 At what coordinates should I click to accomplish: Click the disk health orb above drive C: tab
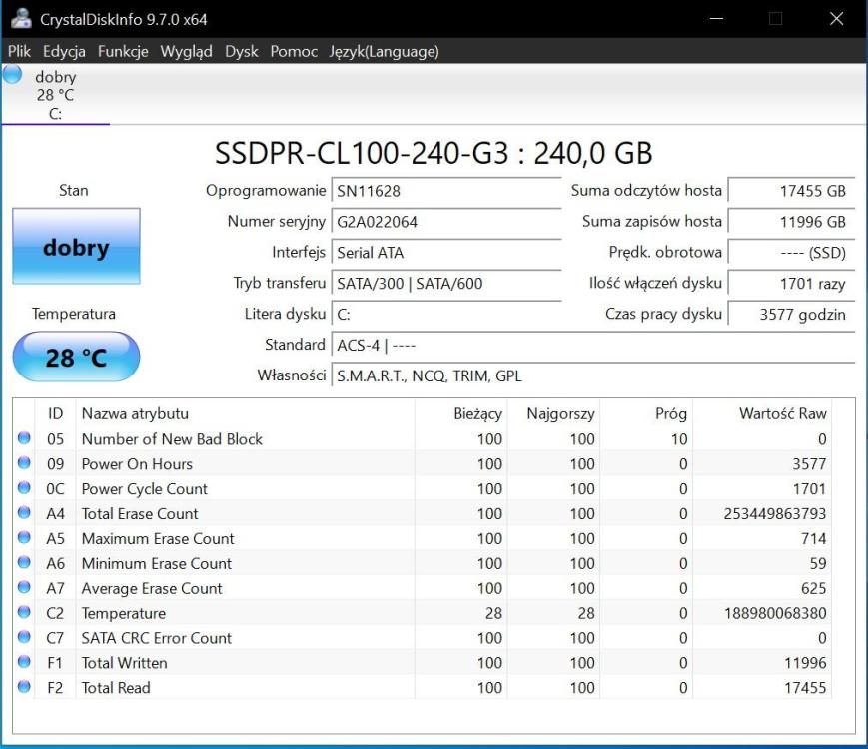(x=12, y=74)
